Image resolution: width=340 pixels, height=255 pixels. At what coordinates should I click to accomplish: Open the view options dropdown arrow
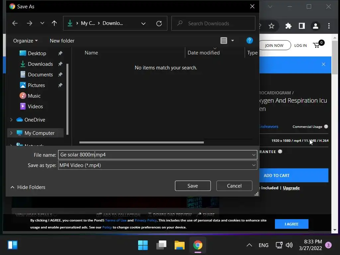coord(232,41)
